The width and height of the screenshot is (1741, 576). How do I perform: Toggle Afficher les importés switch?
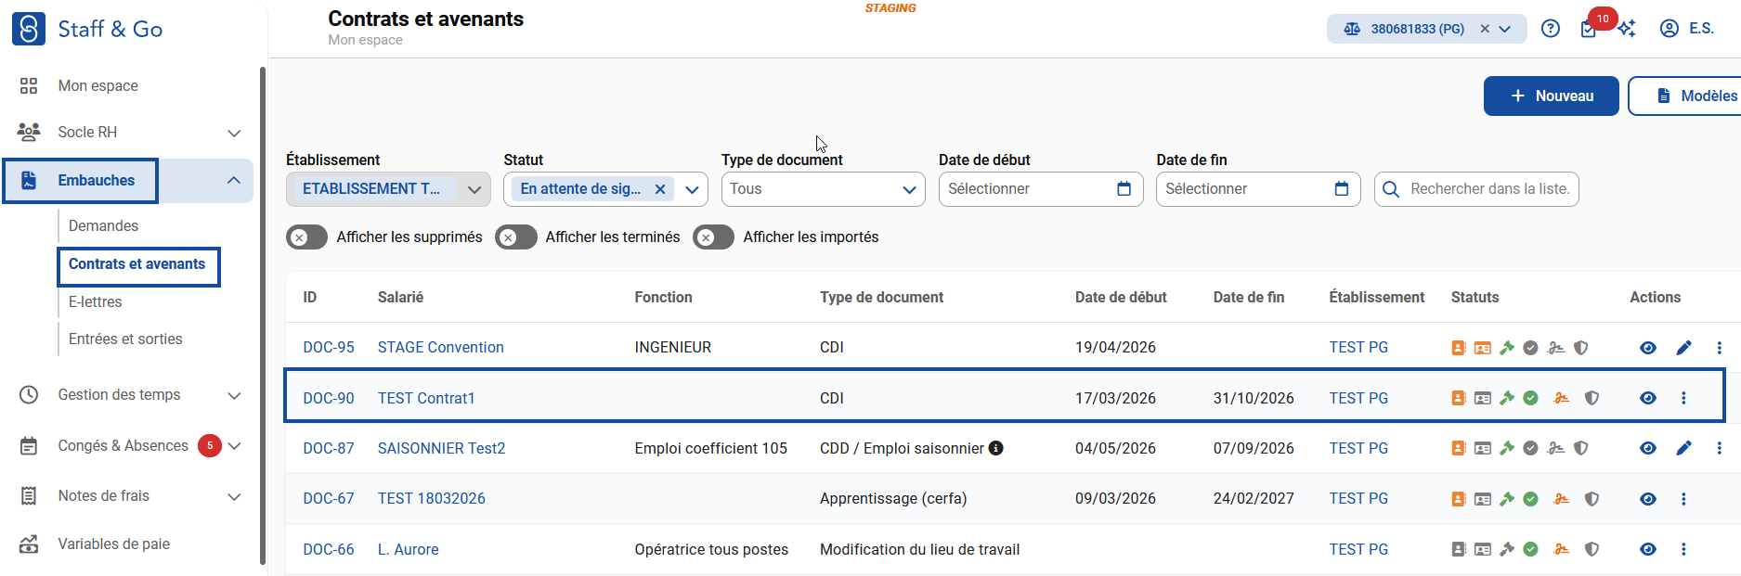tap(713, 237)
